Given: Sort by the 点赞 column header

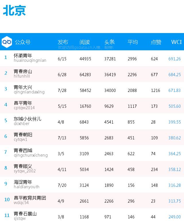Looking at the screenshot, I should click(156, 42).
